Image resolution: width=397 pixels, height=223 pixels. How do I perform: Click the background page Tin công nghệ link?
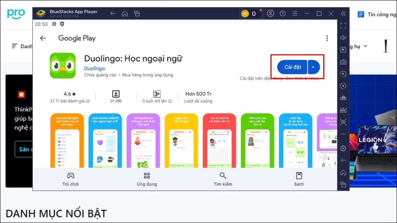click(x=377, y=15)
